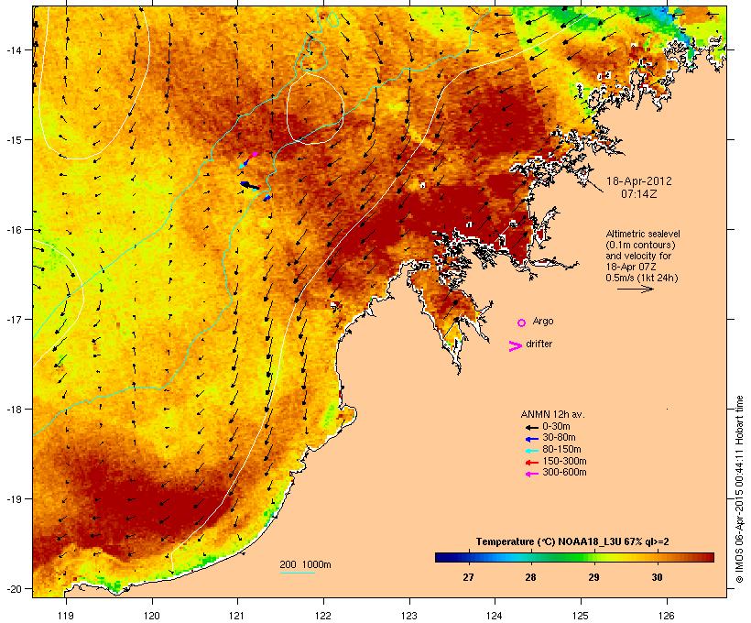
Task: Click longitude label '121' on the axis
Action: coord(237,615)
